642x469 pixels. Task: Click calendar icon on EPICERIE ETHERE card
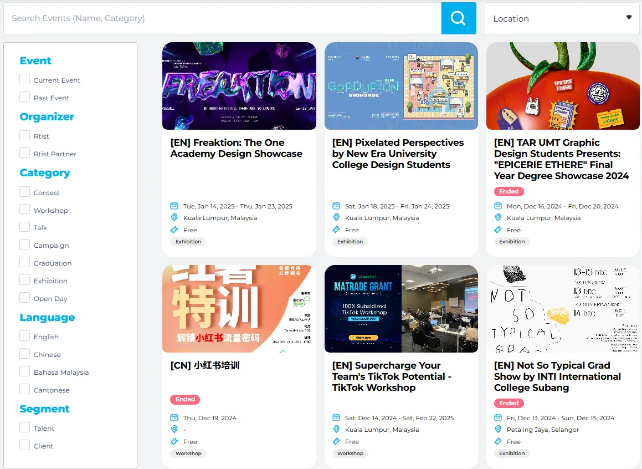coord(498,206)
